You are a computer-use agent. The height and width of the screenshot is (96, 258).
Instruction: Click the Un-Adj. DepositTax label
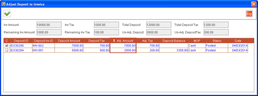(x=188, y=32)
